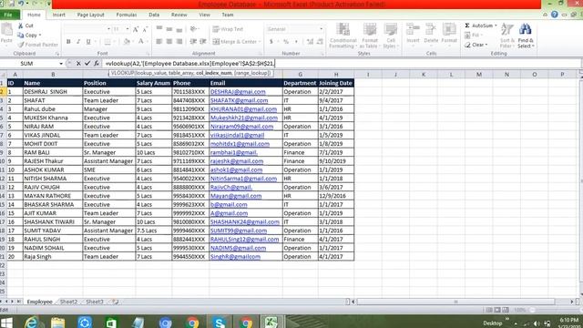This screenshot has width=583, height=328.
Task: Open Insert Function (fx) dialog
Action: pos(97,63)
